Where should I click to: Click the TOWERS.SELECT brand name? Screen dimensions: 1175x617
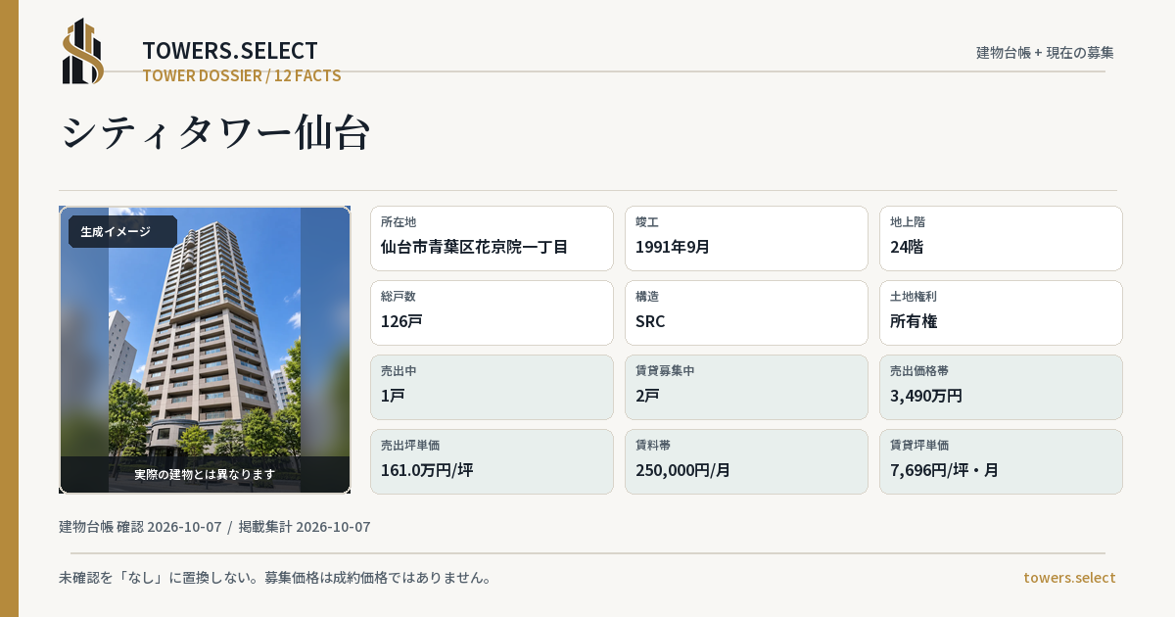(x=230, y=51)
